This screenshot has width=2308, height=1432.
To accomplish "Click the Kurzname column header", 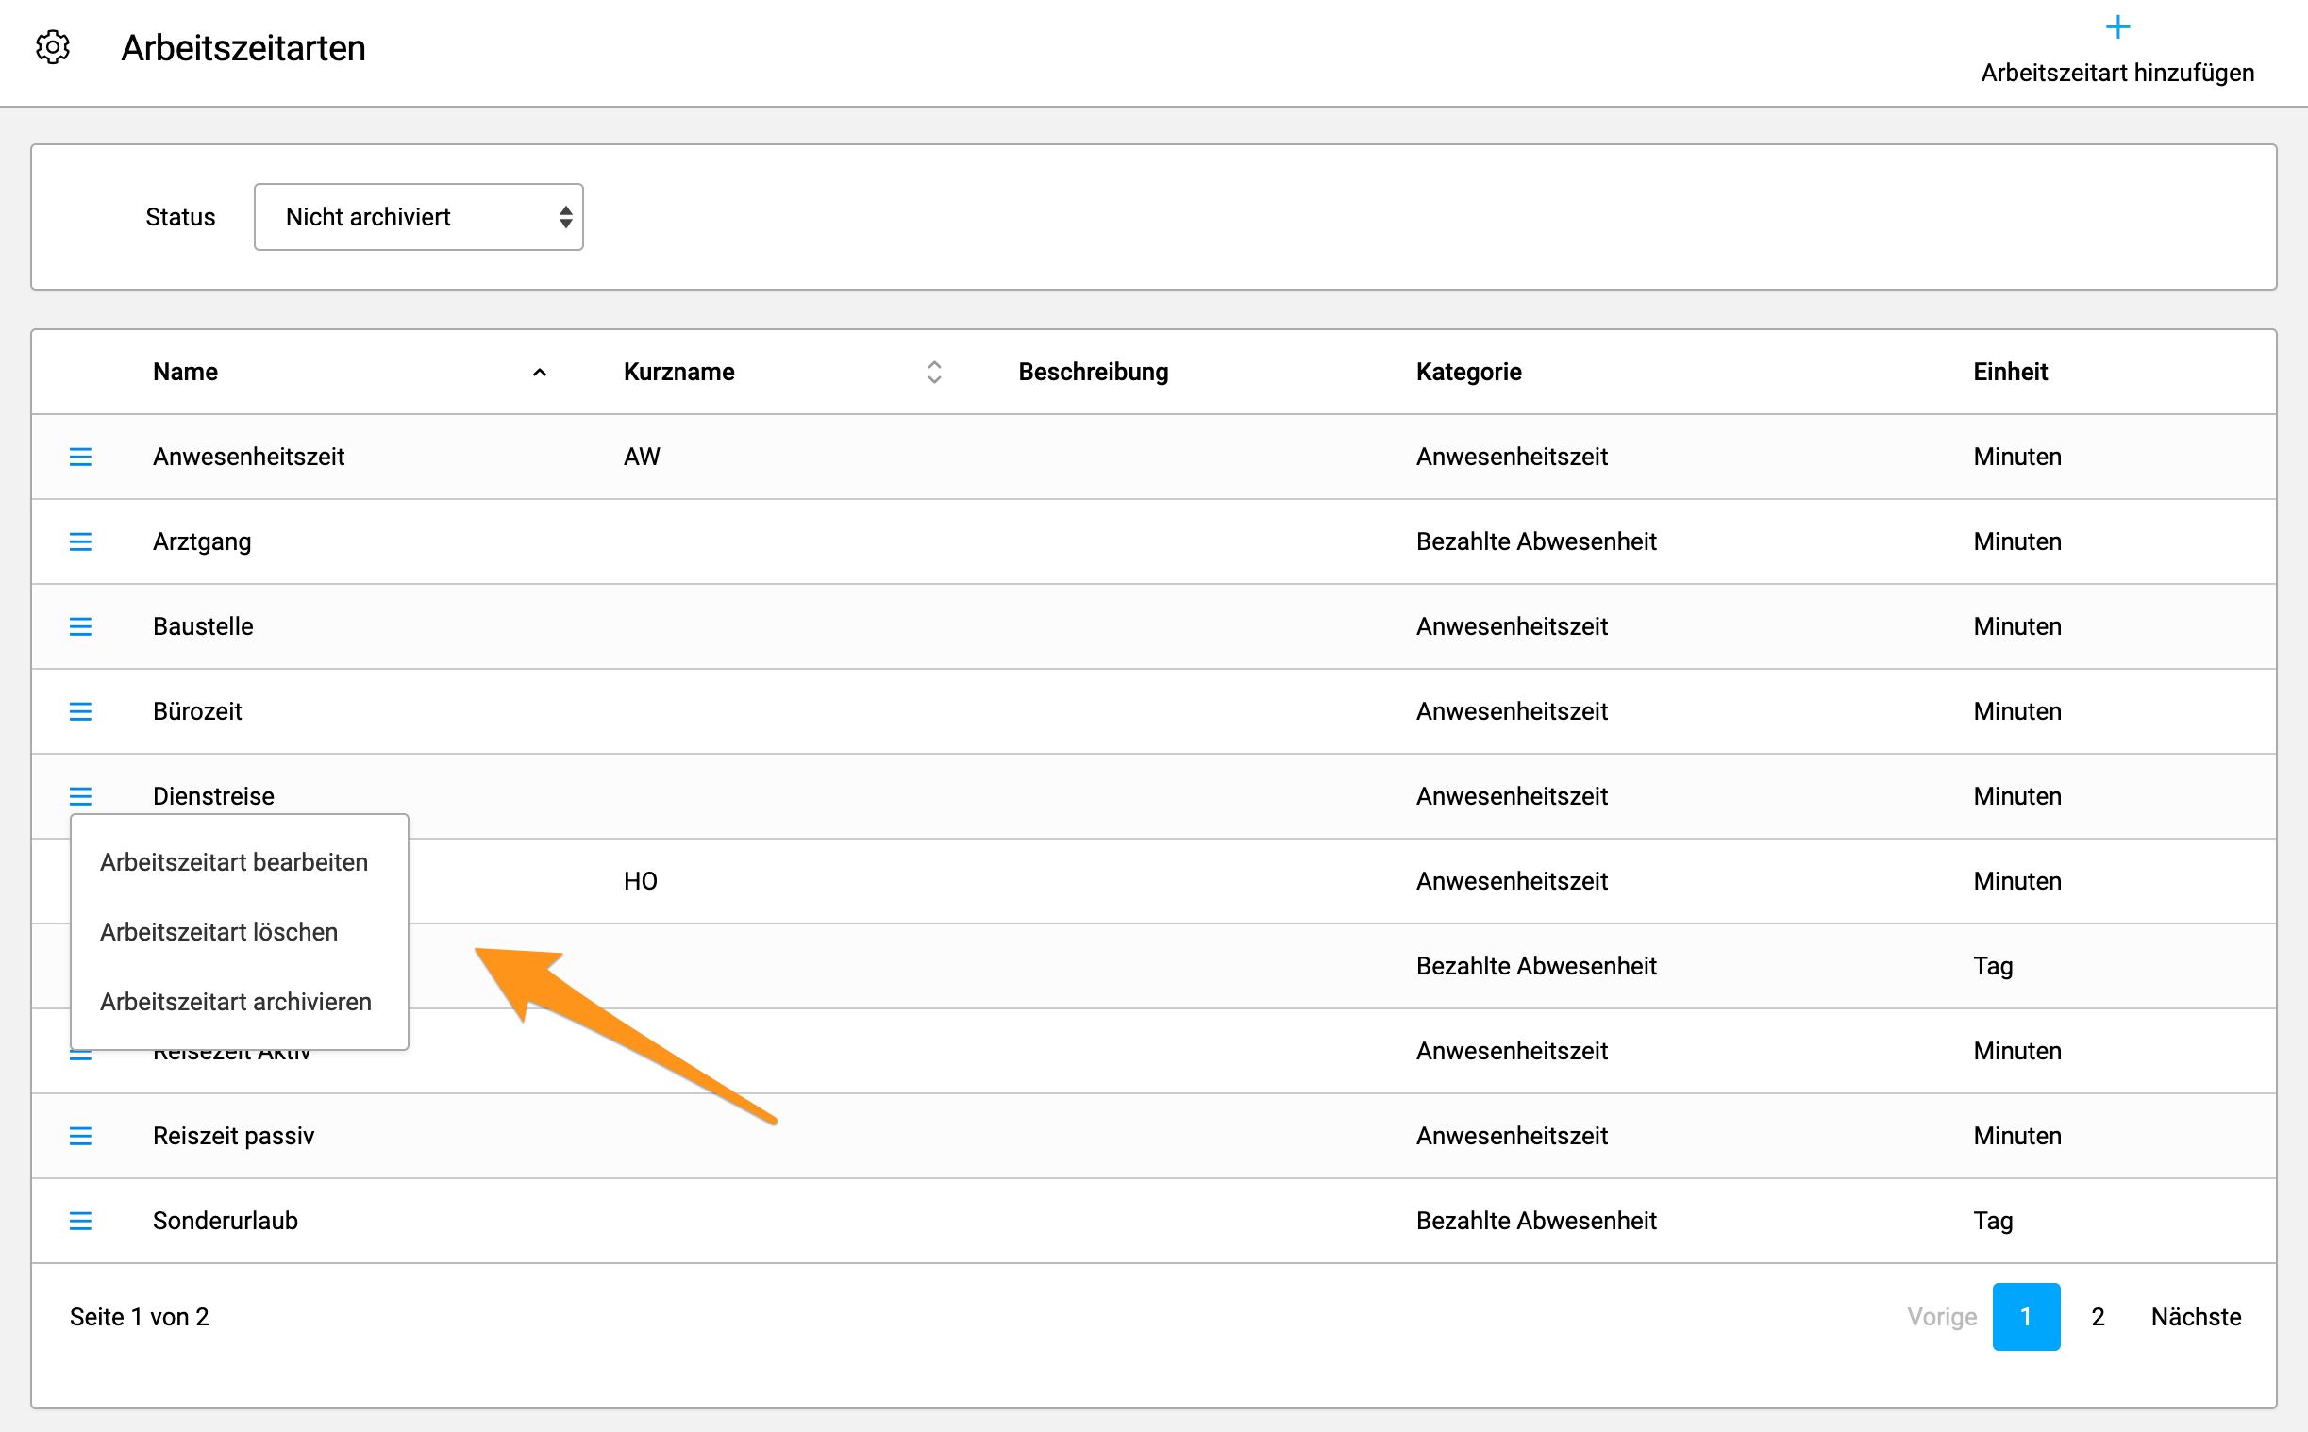I will (x=678, y=373).
